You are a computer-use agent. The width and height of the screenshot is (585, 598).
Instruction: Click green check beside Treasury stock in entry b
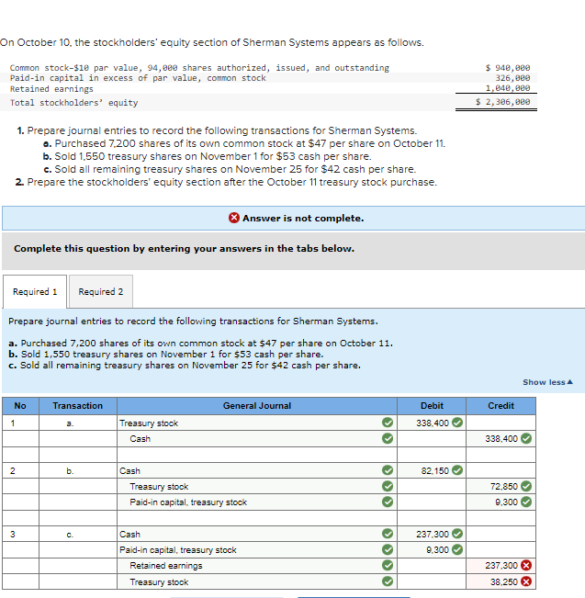click(x=388, y=486)
